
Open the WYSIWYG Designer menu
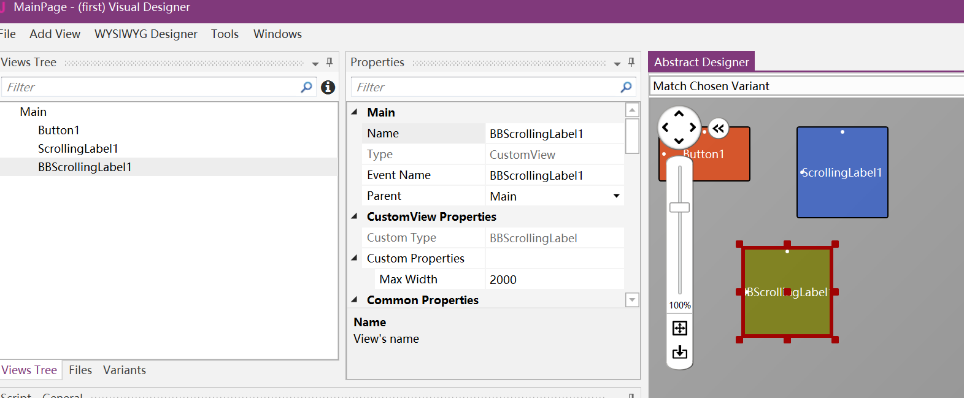(x=146, y=34)
